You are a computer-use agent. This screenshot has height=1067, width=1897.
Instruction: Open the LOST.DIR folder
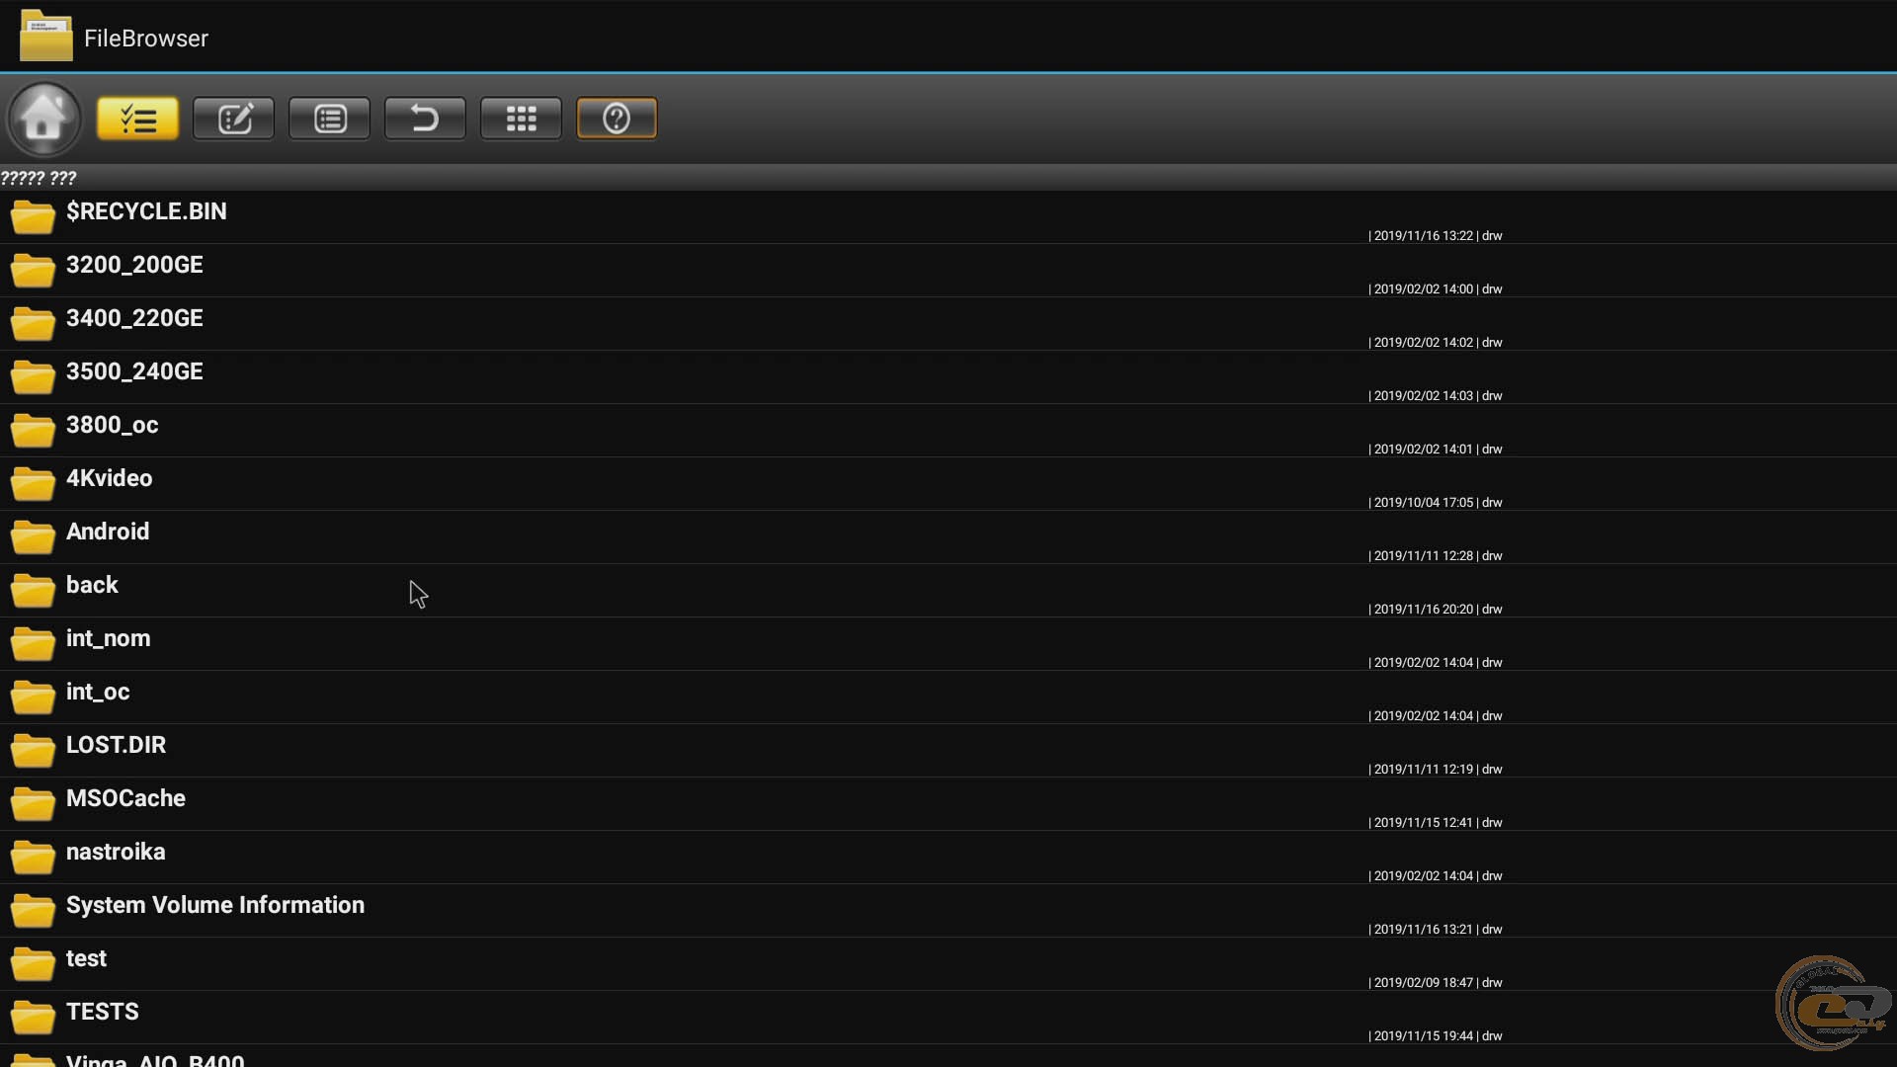pyautogui.click(x=116, y=746)
